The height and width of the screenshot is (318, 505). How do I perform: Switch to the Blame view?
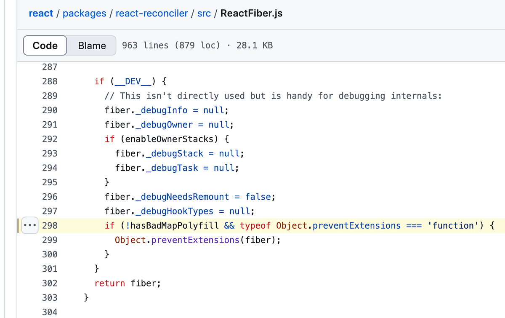click(x=91, y=45)
